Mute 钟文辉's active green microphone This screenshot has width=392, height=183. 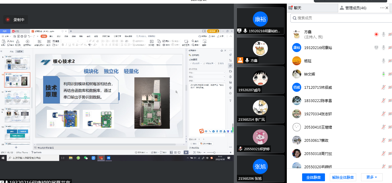(383, 74)
